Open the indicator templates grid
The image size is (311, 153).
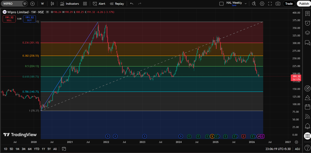pos(85,4)
